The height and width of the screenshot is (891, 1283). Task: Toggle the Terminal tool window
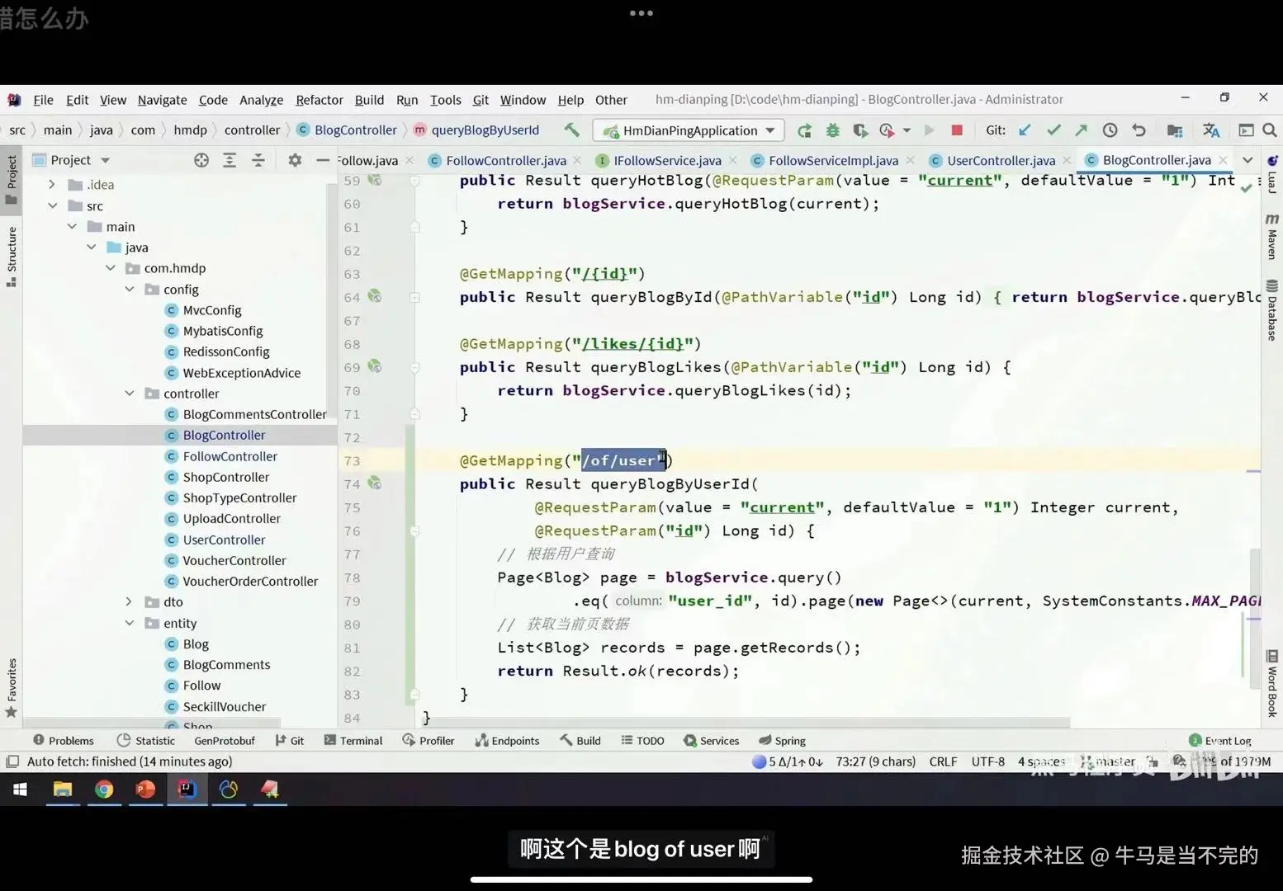[x=353, y=741]
